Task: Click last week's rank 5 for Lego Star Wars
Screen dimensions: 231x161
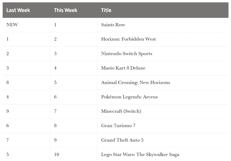Action: point(7,154)
